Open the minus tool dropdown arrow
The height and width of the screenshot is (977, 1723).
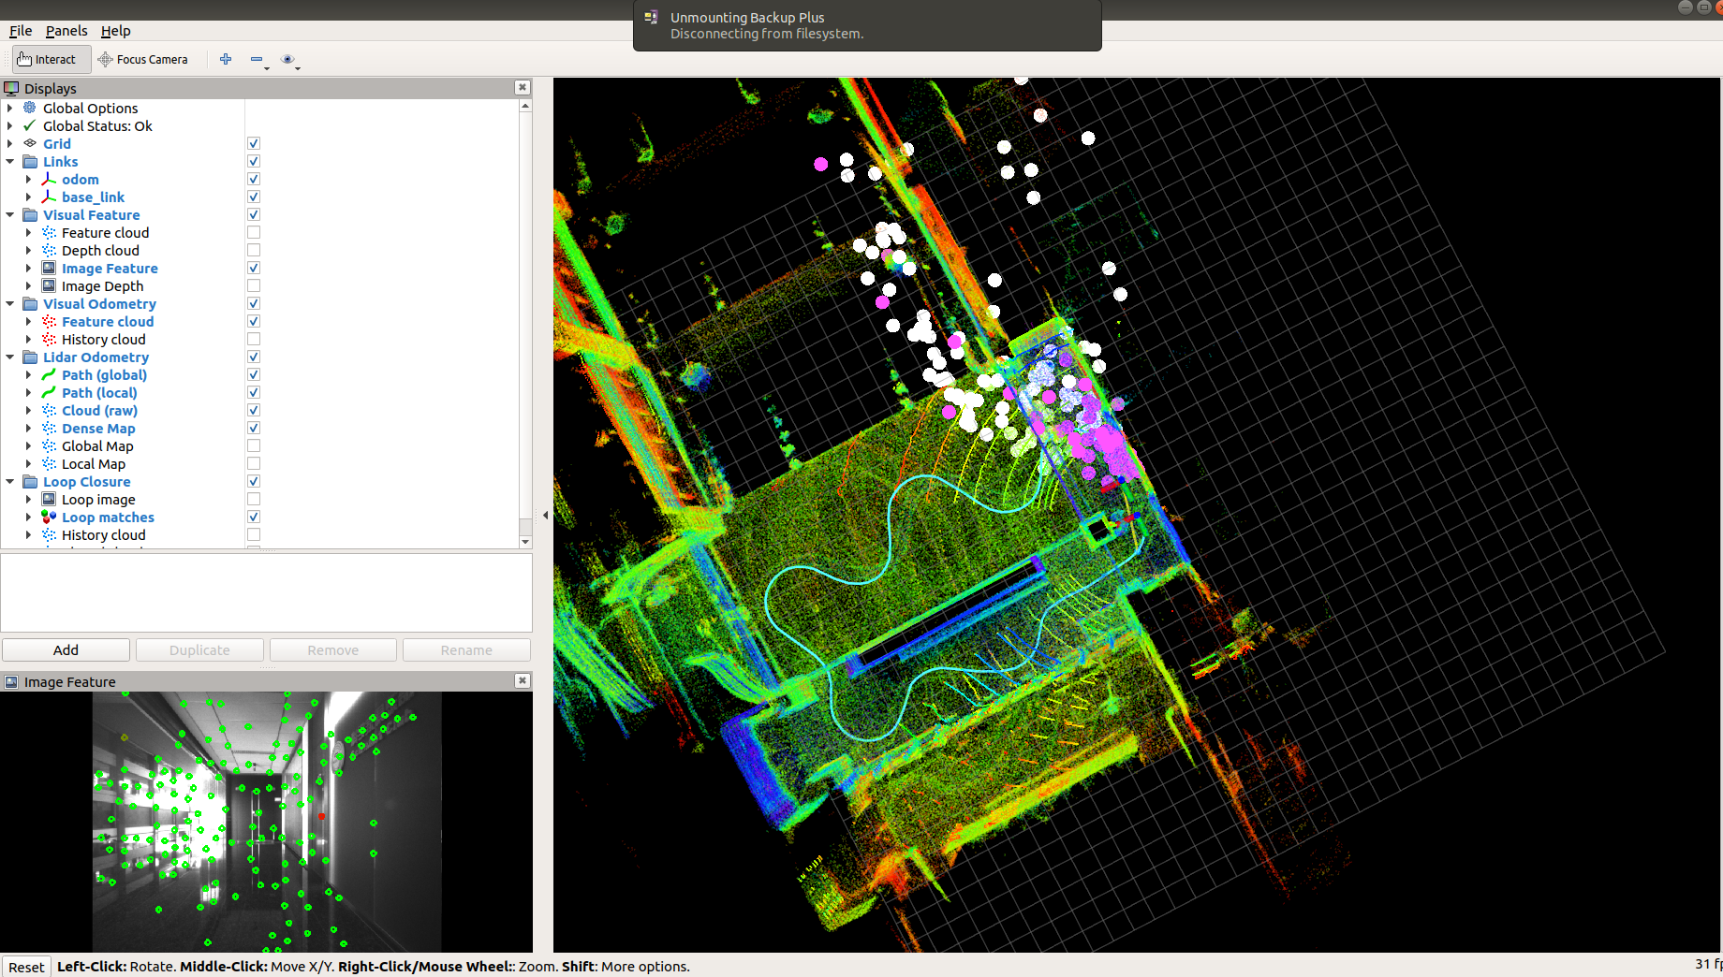[267, 67]
